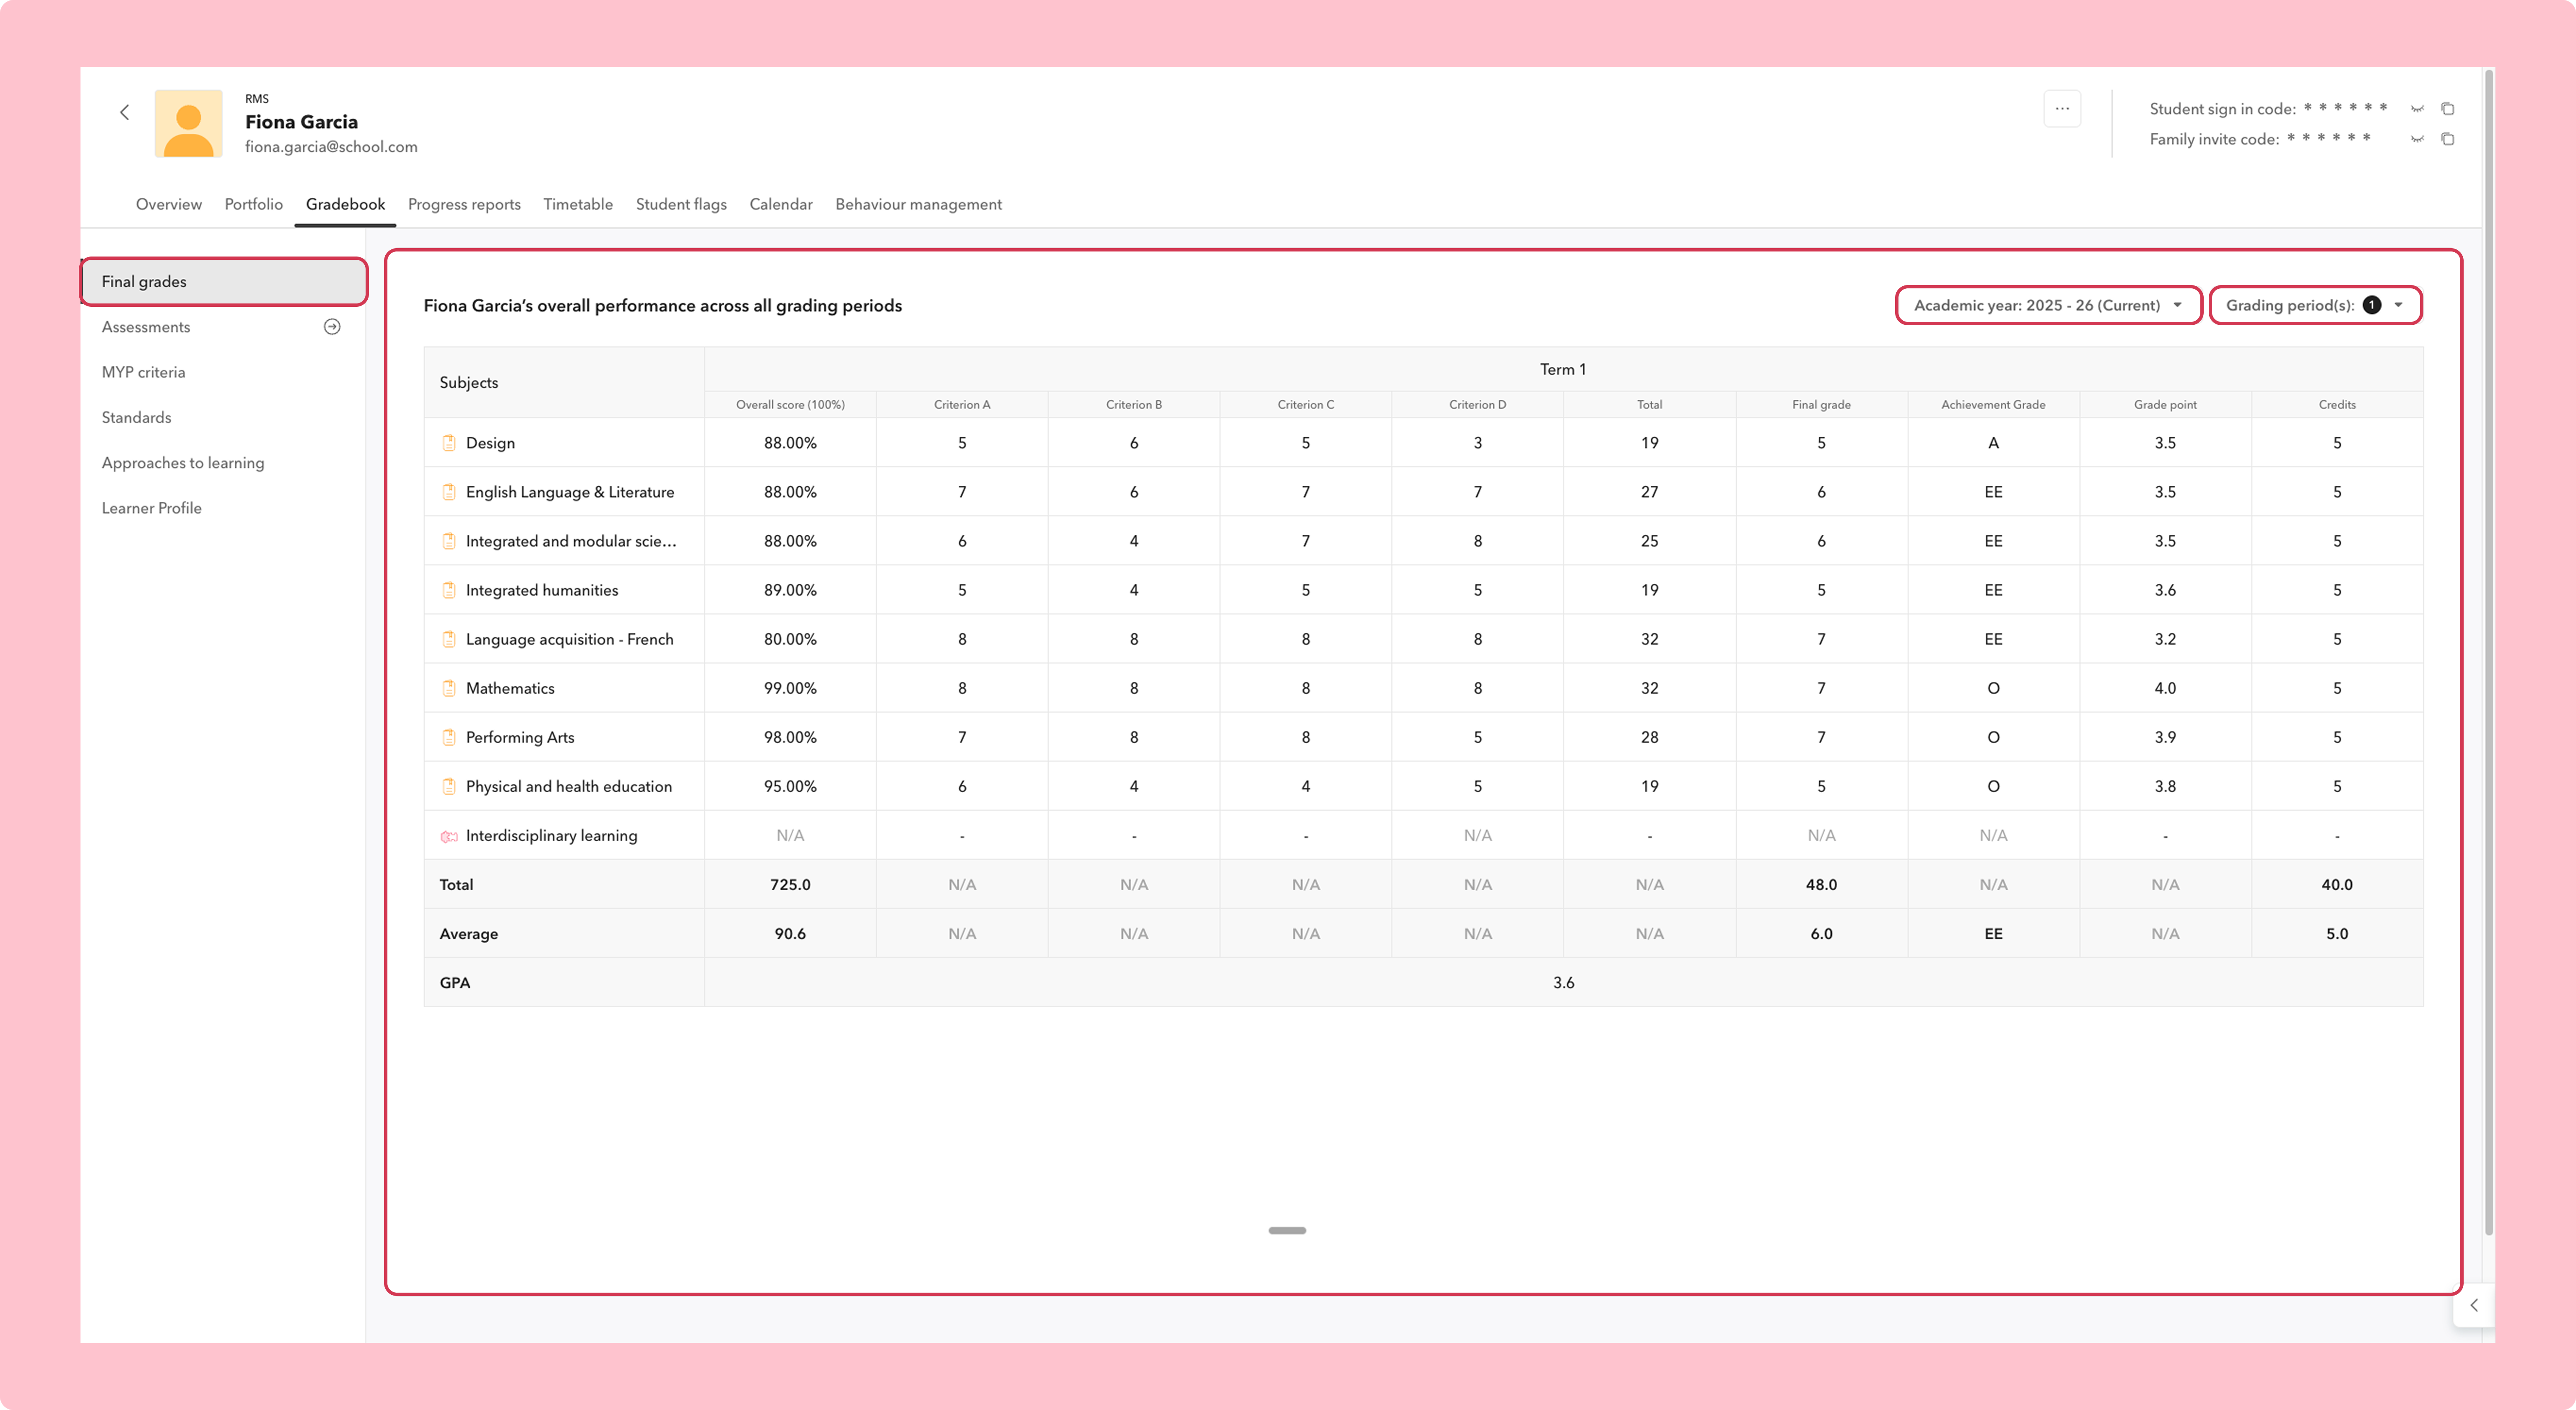This screenshot has width=2576, height=1410.
Task: Copy the student sign in code
Action: click(x=2448, y=109)
